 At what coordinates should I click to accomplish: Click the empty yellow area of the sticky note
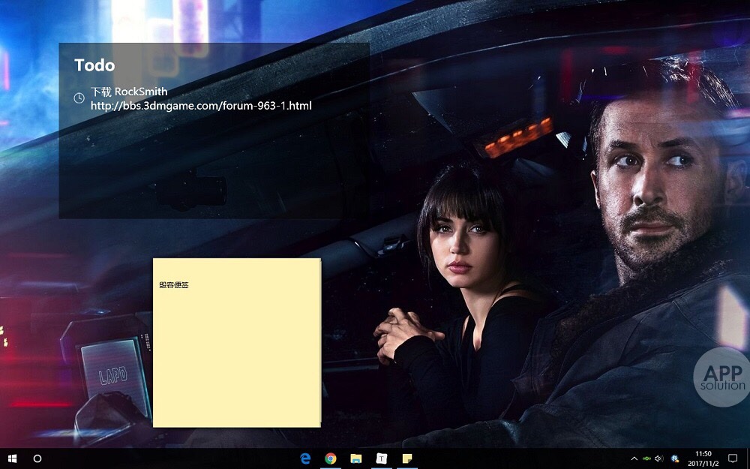236,360
